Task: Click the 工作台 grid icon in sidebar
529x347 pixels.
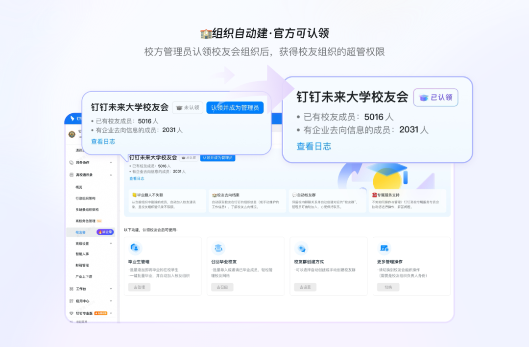Action: tap(72, 289)
